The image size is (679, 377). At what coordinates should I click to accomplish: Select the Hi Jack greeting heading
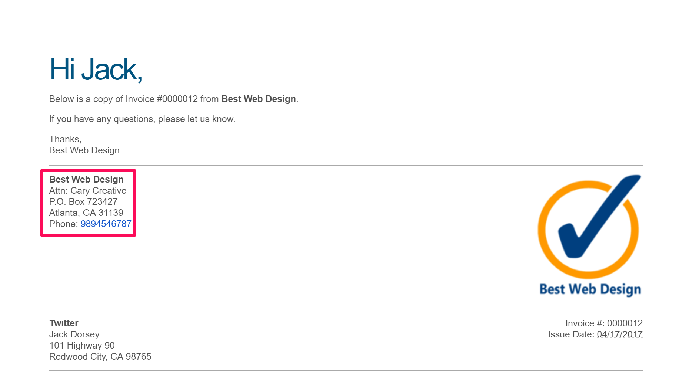point(96,69)
